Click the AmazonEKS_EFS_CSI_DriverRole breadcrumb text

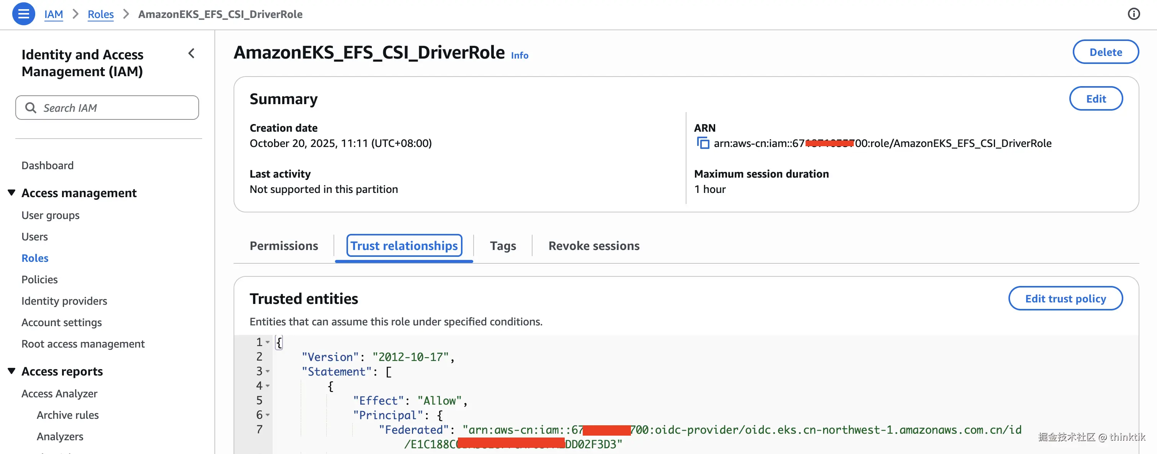tap(220, 15)
